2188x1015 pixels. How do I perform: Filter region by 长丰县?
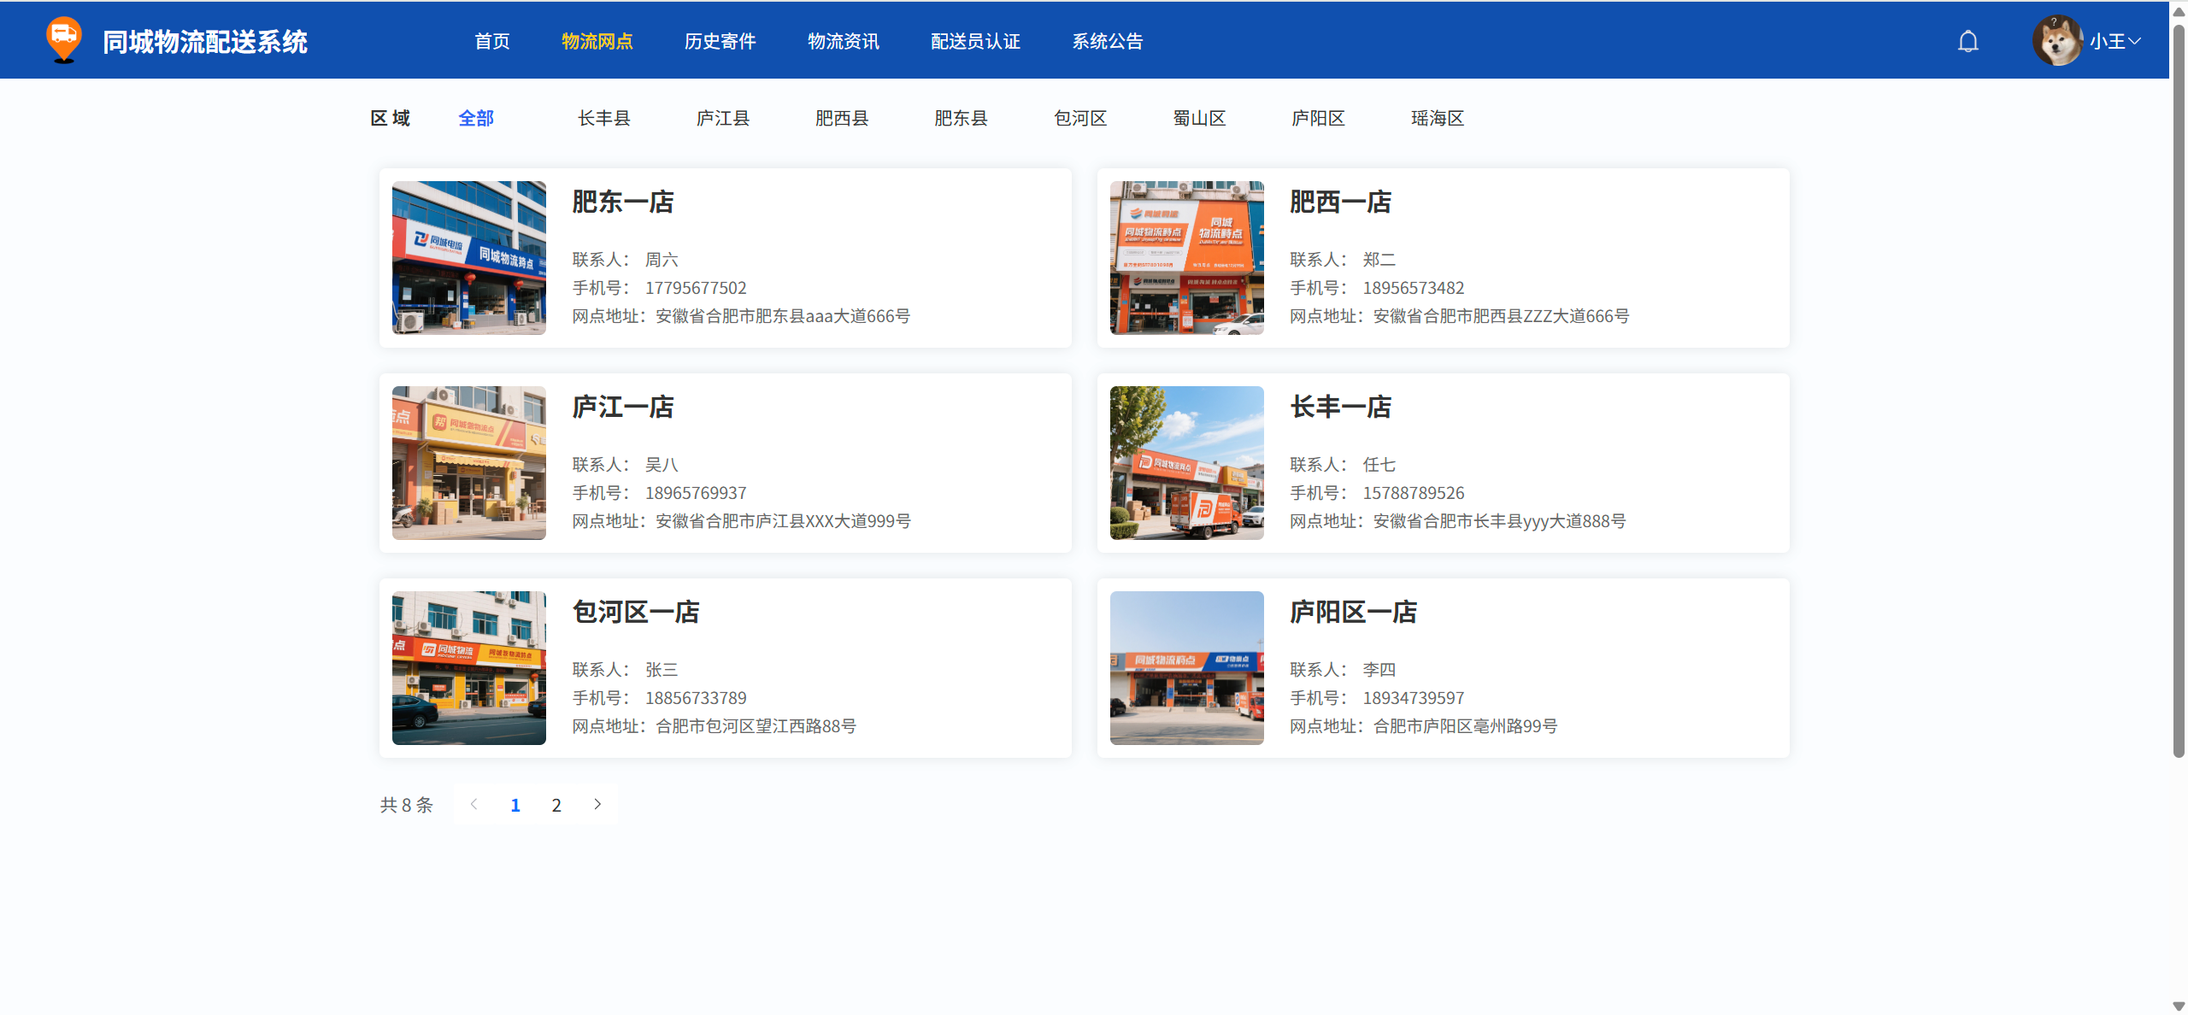[x=603, y=118]
